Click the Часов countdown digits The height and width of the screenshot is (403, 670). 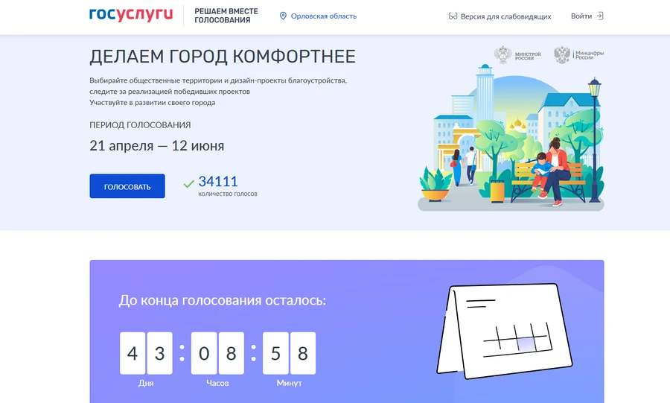(x=217, y=353)
